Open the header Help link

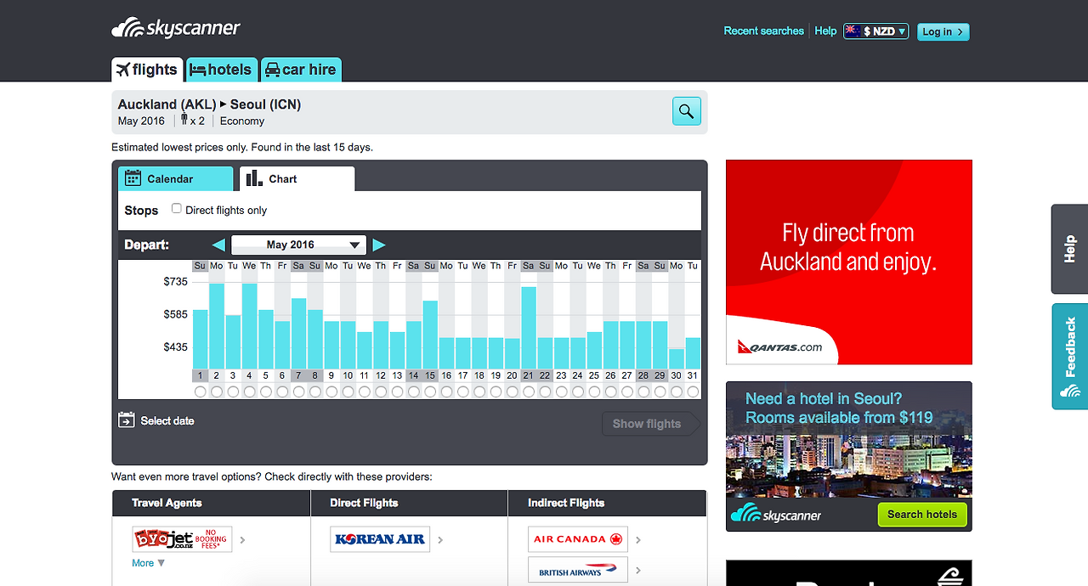(x=825, y=31)
